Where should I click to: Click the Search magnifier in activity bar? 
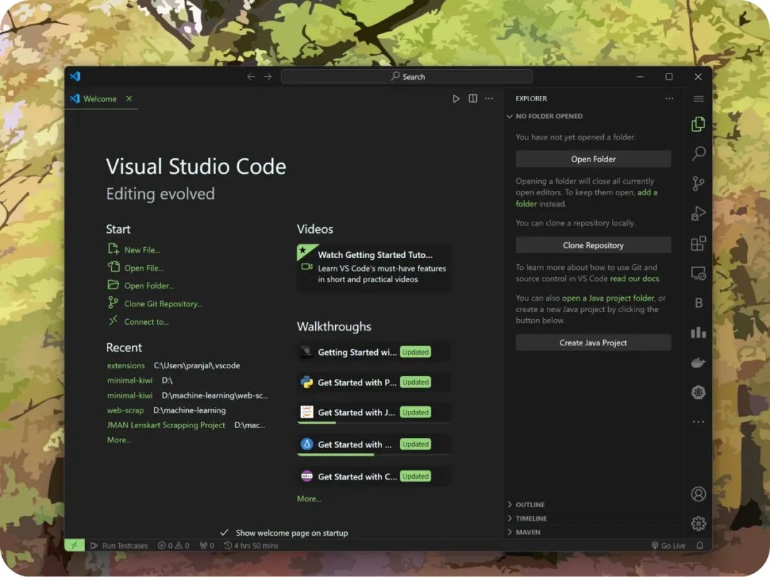click(x=698, y=153)
